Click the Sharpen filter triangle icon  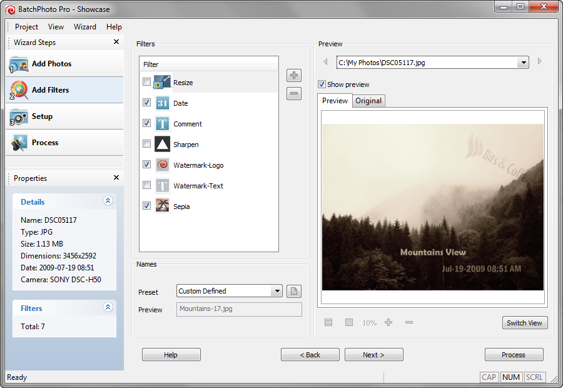point(162,145)
